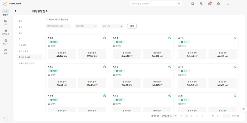This screenshot has height=123, width=247.
Task: Open 유지보수 maintenance icon in sidebar
Action: [5, 32]
